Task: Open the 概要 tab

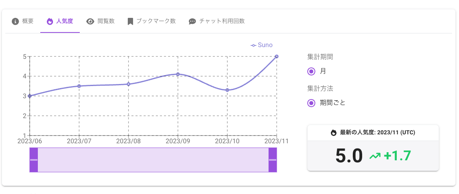Action: (28, 21)
